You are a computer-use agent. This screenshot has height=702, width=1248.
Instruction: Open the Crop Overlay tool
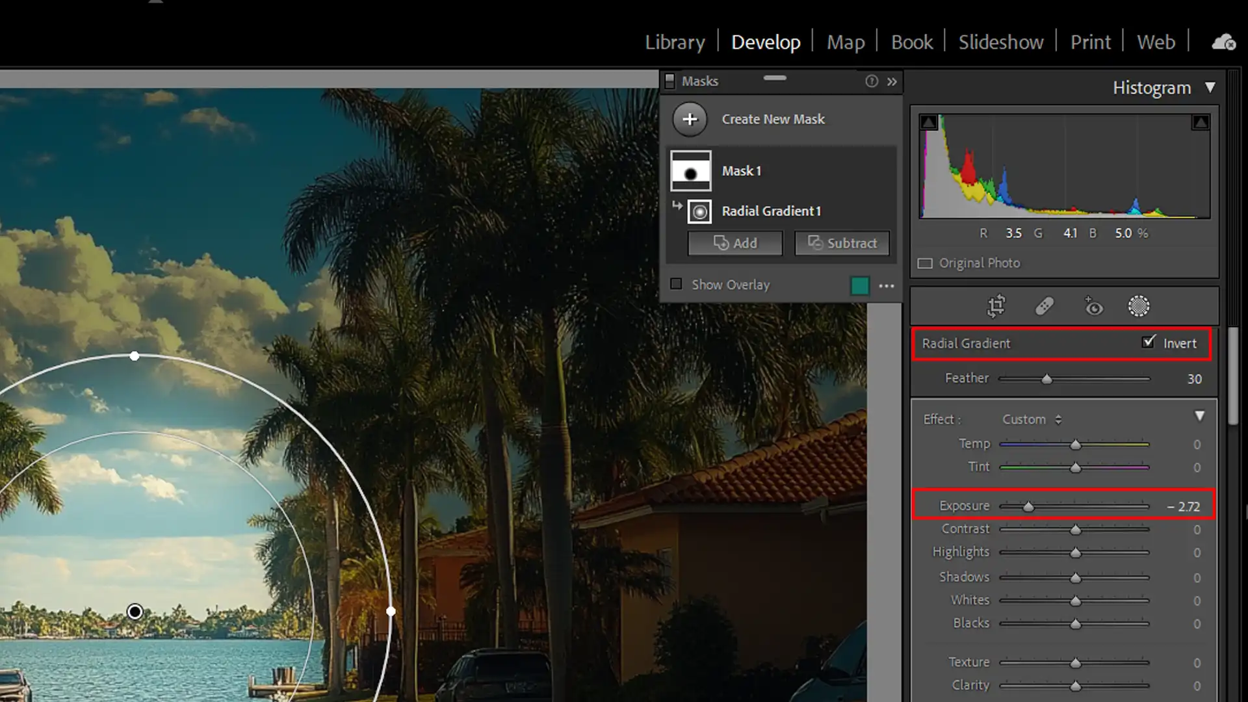coord(996,306)
